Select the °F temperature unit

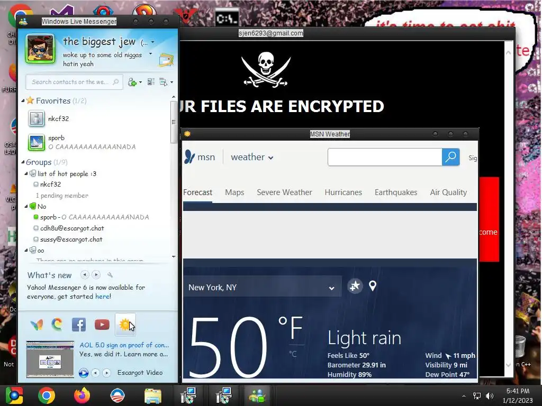pos(291,327)
